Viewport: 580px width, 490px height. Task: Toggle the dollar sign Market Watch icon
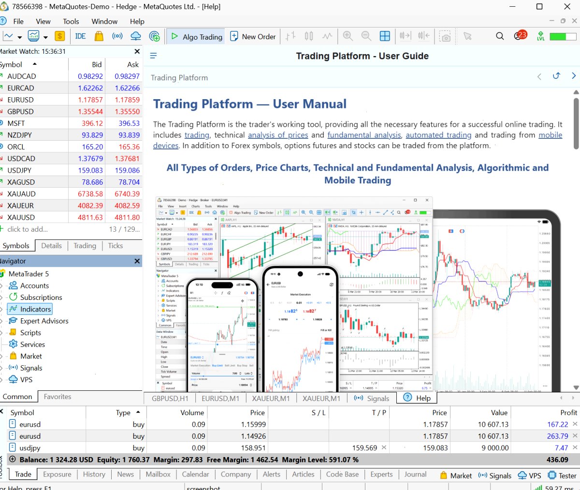click(59, 36)
